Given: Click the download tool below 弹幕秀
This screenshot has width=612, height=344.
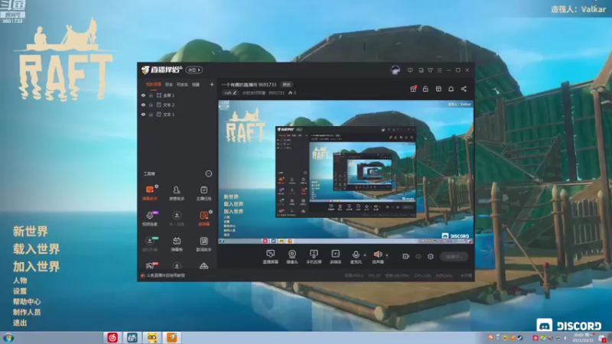Looking at the screenshot, I should click(x=177, y=266).
